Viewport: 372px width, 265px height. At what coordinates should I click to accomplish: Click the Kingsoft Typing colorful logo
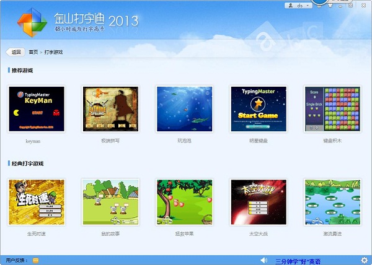[32, 22]
